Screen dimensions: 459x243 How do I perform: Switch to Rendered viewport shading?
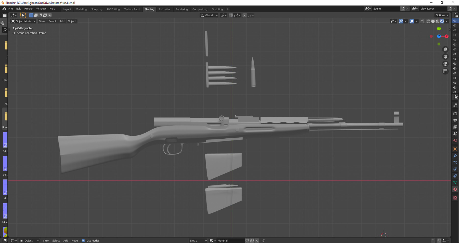click(442, 21)
